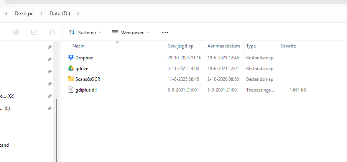Click the Delete trash can icon
347x162 pixels.
click(x=53, y=32)
